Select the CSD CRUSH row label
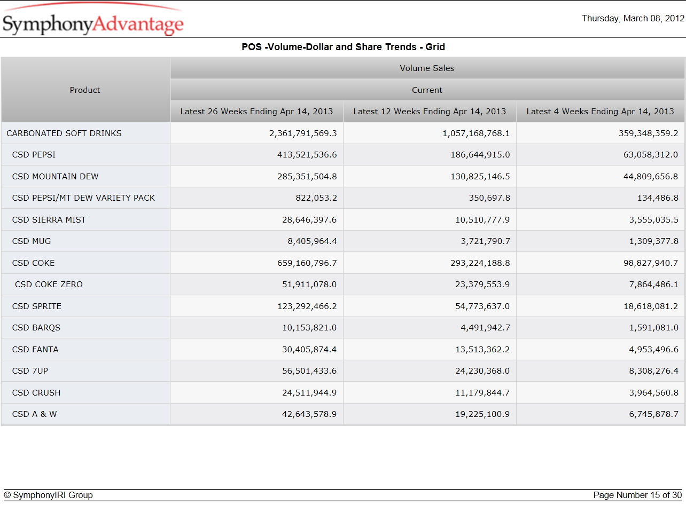The image size is (686, 505). coord(36,393)
